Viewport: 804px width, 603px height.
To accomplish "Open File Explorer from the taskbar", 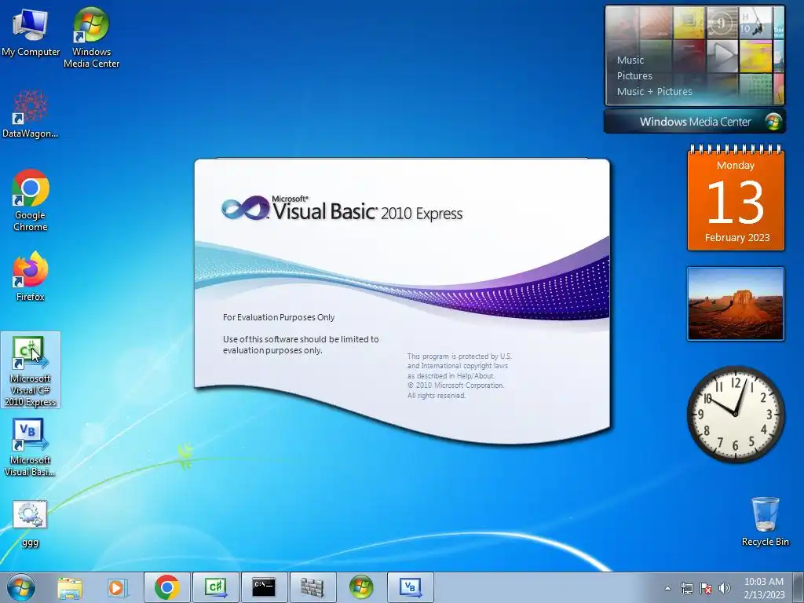I will (69, 588).
